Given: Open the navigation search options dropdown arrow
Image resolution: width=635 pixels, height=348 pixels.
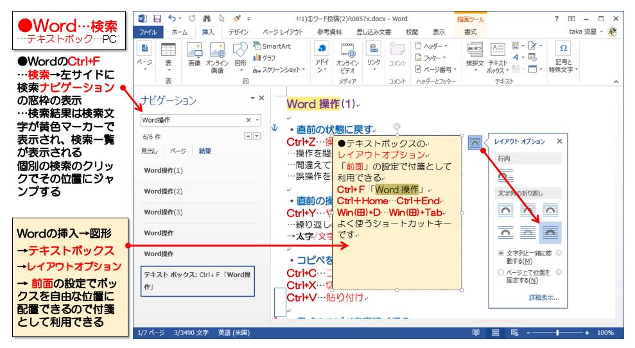Looking at the screenshot, I should click(x=257, y=120).
